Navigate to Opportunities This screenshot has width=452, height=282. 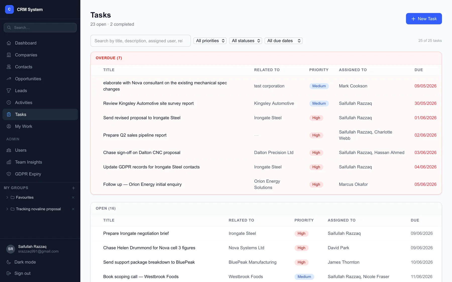pos(40,79)
